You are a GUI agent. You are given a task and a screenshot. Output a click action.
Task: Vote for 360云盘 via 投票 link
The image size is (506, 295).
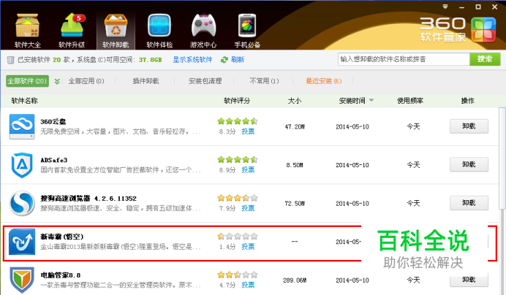click(x=248, y=131)
